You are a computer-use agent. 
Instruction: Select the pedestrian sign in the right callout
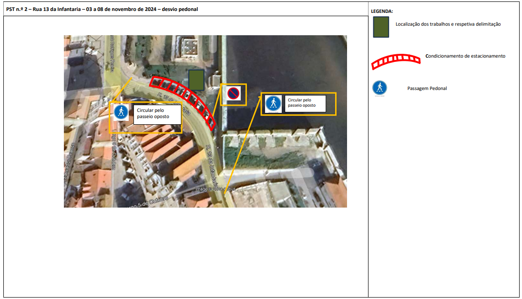coord(273,103)
